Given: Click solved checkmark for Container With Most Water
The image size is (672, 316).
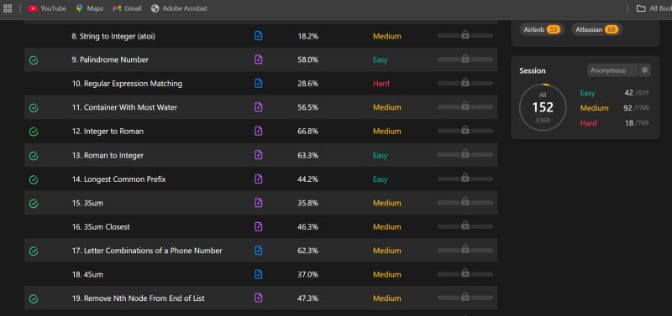Looking at the screenshot, I should tap(34, 108).
